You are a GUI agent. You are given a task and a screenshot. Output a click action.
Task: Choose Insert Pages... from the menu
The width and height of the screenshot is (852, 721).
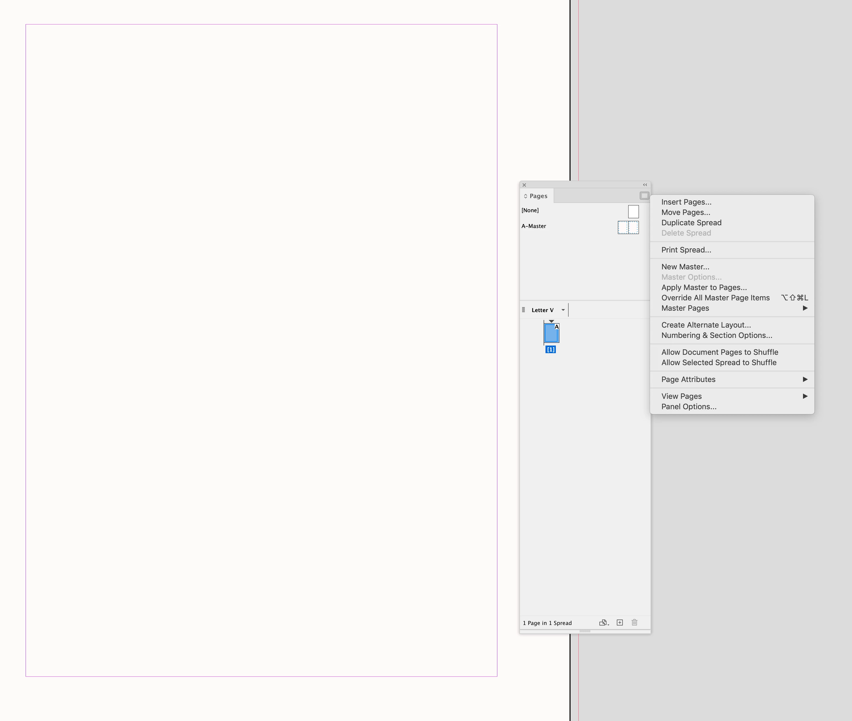click(686, 202)
